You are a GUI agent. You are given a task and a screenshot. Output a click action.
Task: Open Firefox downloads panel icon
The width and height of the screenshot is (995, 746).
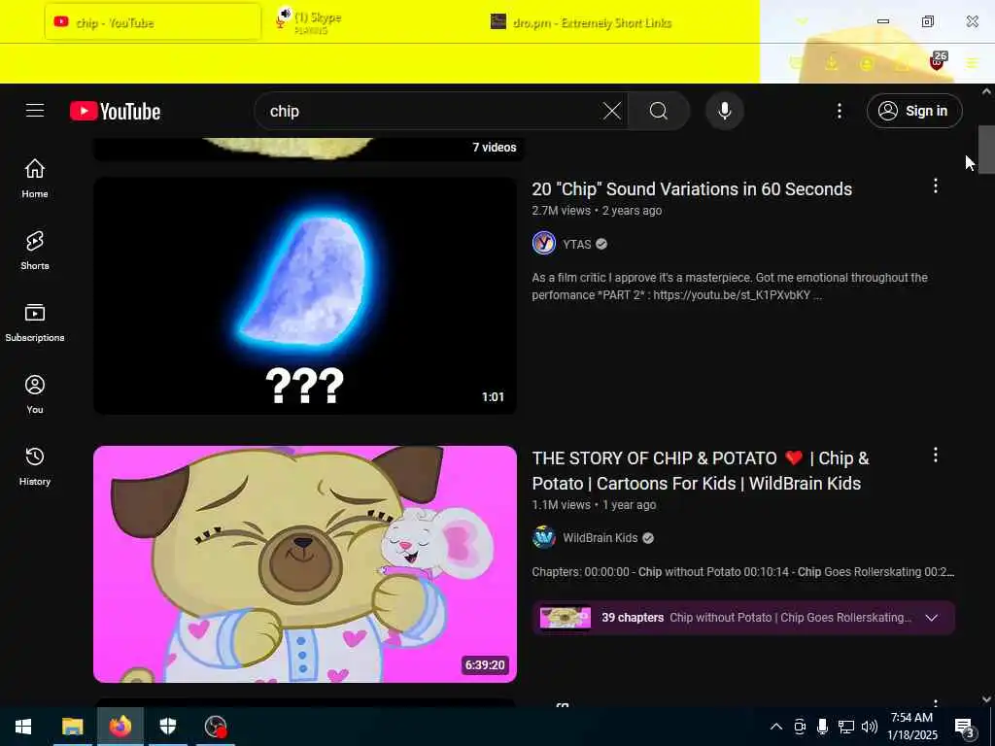point(832,63)
